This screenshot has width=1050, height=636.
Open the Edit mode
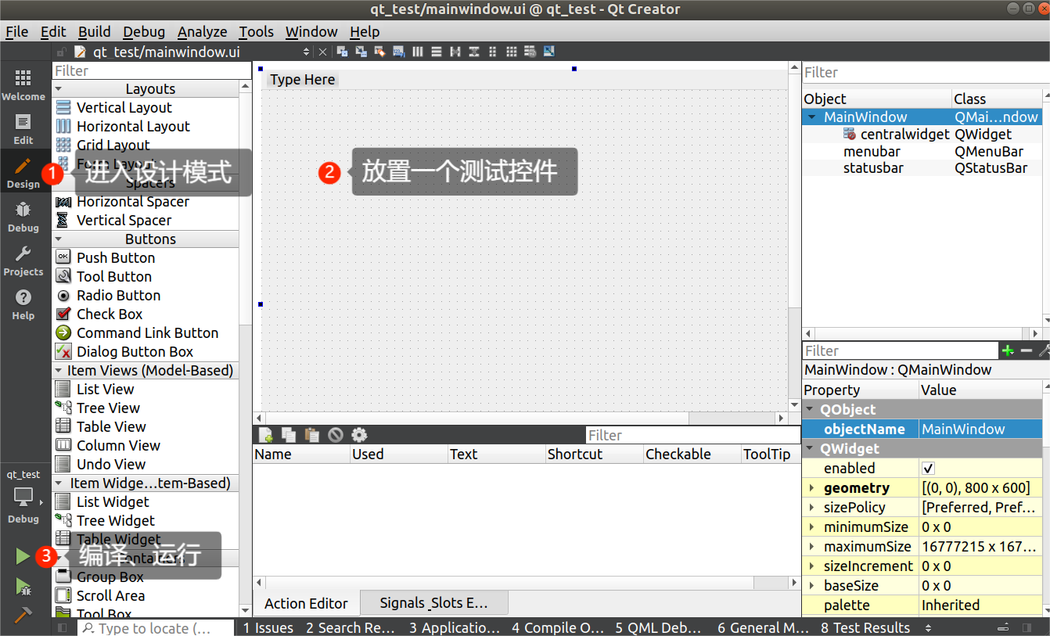[23, 129]
